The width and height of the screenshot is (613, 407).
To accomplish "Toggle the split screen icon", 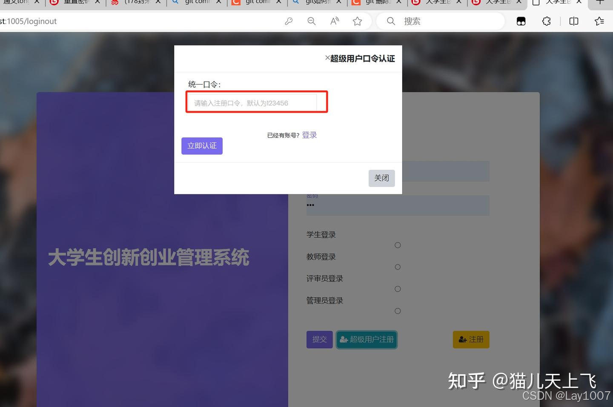I will pyautogui.click(x=574, y=21).
